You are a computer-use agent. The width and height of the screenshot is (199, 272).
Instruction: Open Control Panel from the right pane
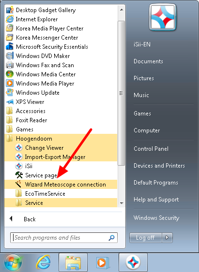[x=151, y=149]
